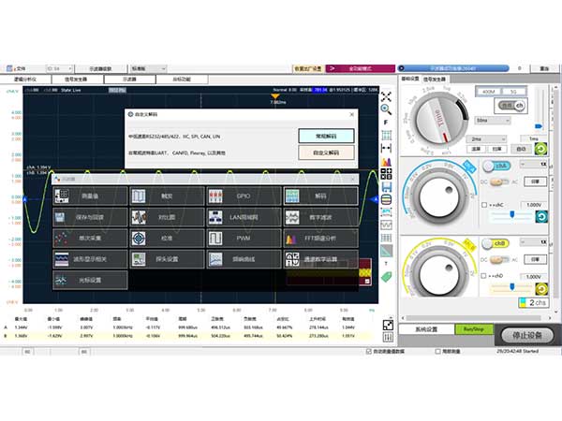Screen dimensions: 562x421
Task: Click the regular decode button
Action: (326, 136)
